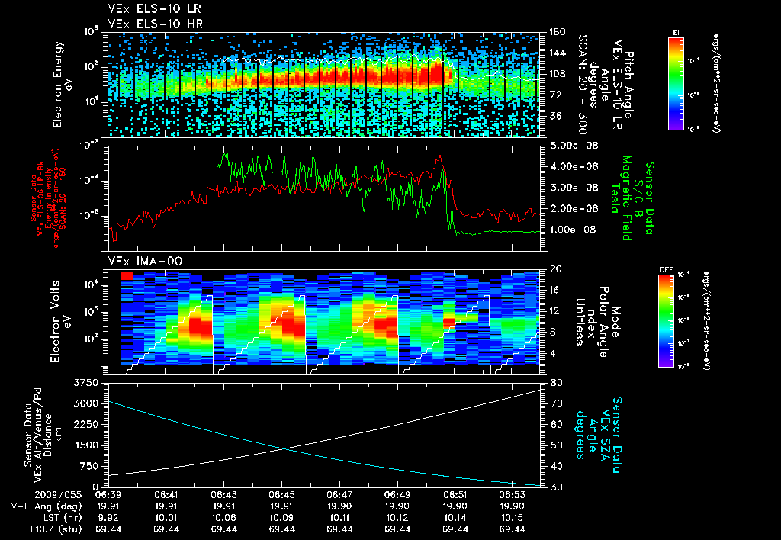Image resolution: width=781 pixels, height=540 pixels.
Task: Click the 'V-E Ang (deg)' row label
Action: pos(47,506)
